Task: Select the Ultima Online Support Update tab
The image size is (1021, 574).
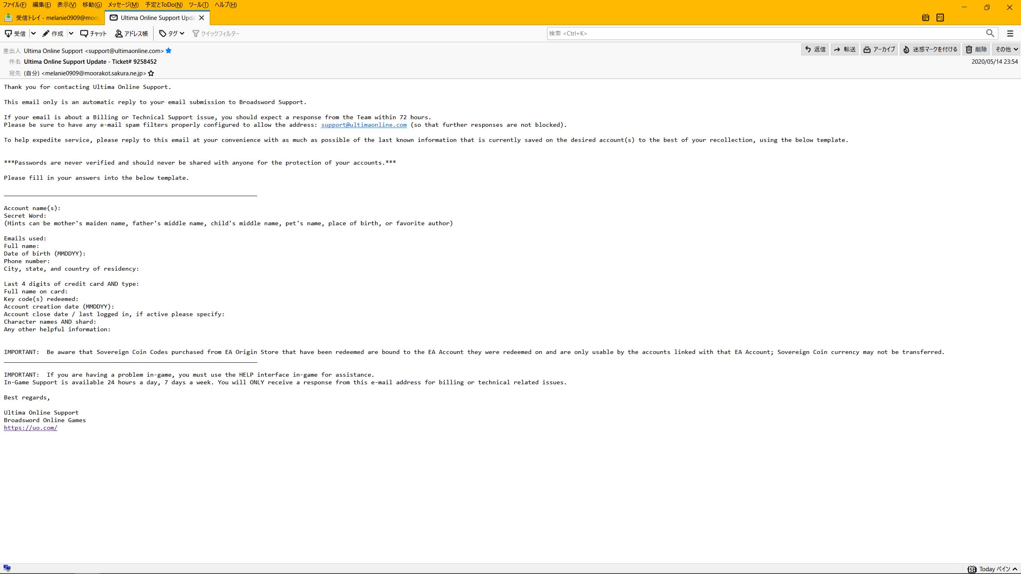Action: 158,18
